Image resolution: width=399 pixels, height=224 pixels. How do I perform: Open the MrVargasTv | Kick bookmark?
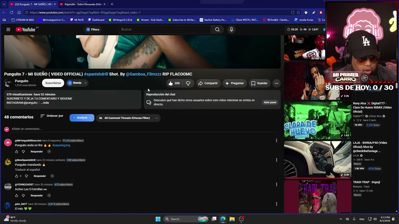pos(120,20)
